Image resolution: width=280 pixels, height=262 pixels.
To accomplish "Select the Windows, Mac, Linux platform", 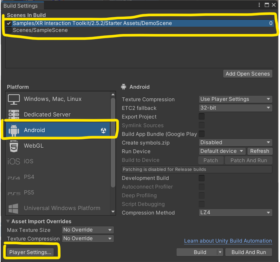I will pos(58,99).
